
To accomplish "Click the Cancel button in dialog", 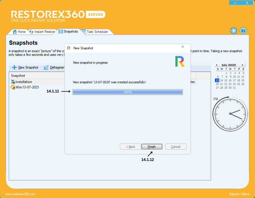I will pyautogui.click(x=176, y=147).
